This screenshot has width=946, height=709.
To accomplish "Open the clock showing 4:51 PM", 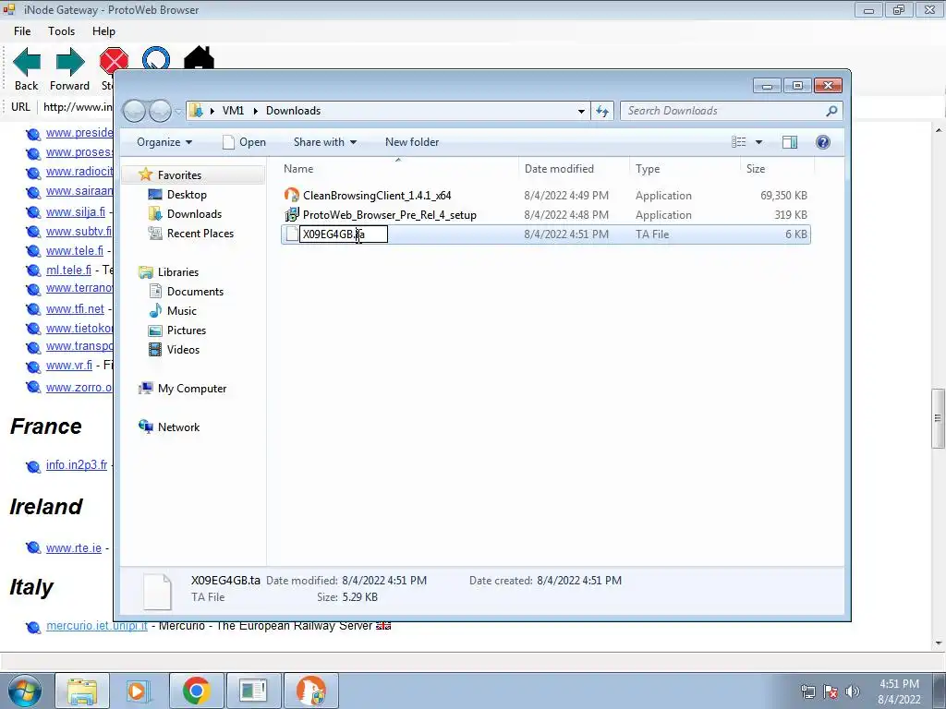I will (x=899, y=691).
